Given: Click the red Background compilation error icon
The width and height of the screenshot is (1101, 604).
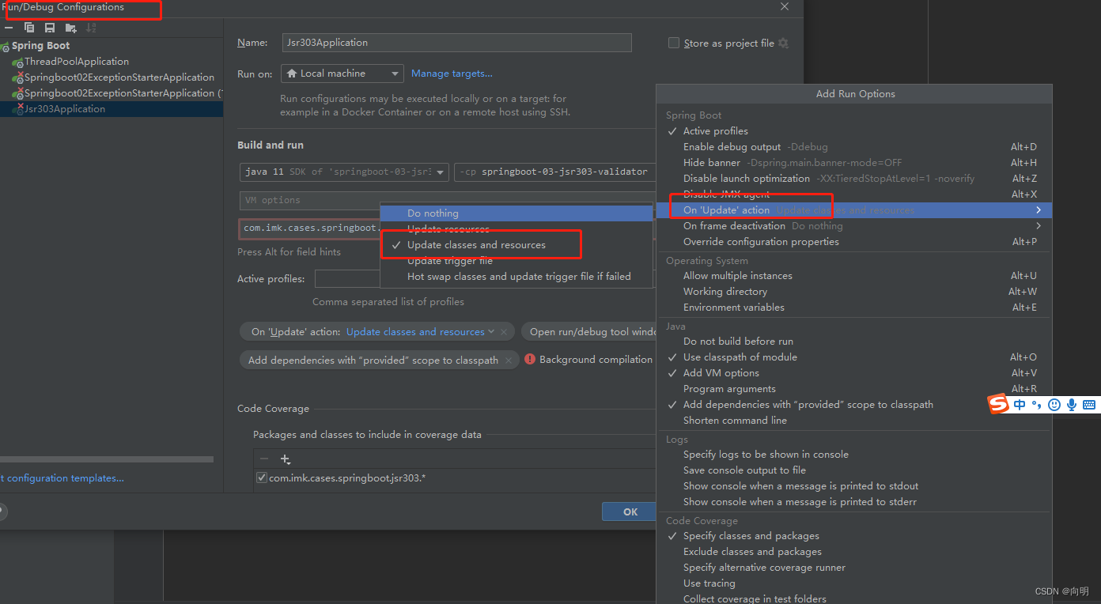Looking at the screenshot, I should [x=530, y=360].
